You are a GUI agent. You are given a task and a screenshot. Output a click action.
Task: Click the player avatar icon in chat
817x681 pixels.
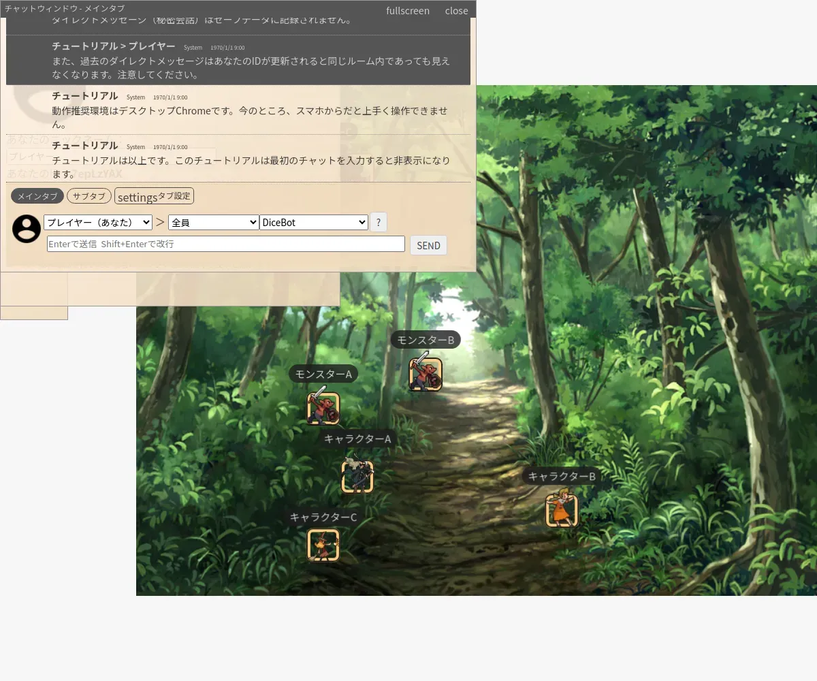coord(27,229)
